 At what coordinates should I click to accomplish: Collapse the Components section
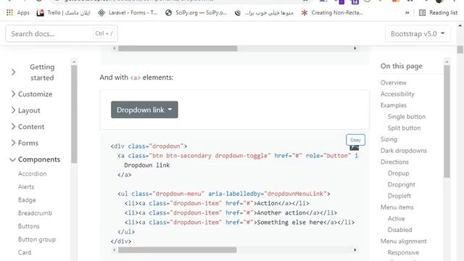[x=35, y=159]
